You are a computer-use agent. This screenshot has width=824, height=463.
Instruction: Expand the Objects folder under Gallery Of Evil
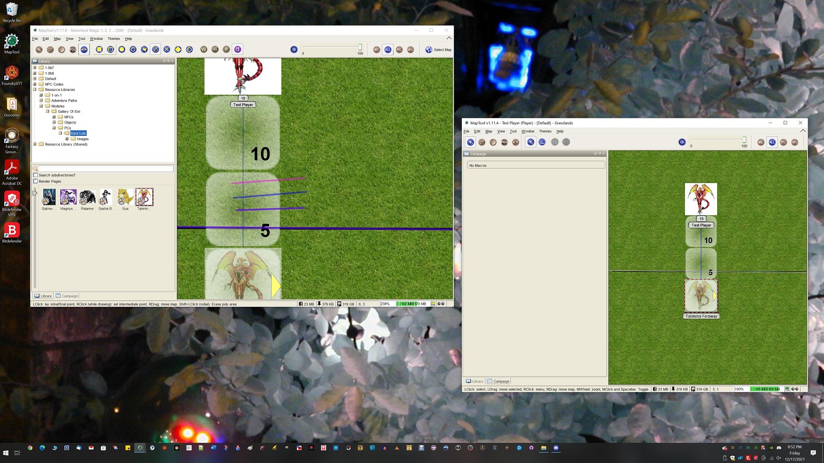54,122
